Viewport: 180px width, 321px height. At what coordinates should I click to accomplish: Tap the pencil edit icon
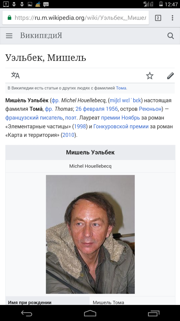pos(170,75)
